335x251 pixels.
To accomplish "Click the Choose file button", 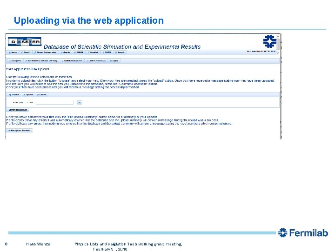I will (14, 94).
